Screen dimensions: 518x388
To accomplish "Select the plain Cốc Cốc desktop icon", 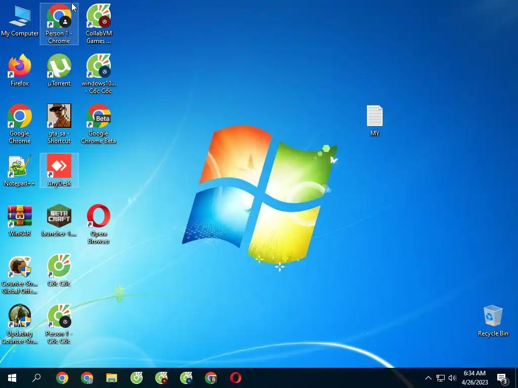I will (59, 271).
